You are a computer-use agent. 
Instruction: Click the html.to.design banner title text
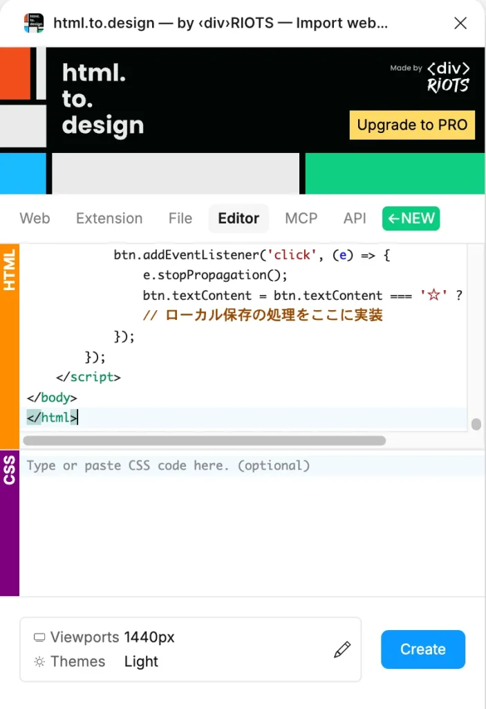pos(103,98)
